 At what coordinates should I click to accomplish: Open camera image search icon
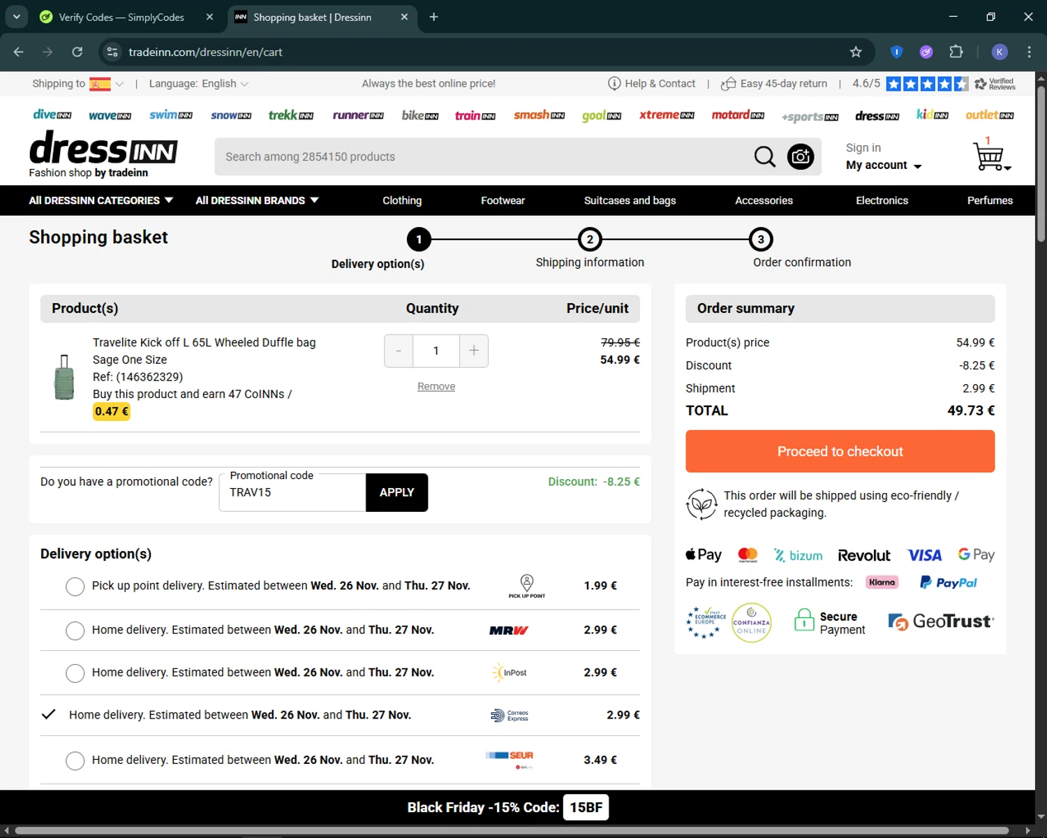pyautogui.click(x=801, y=156)
